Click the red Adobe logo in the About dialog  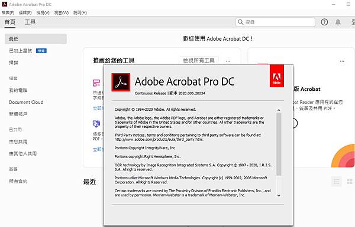277,76
